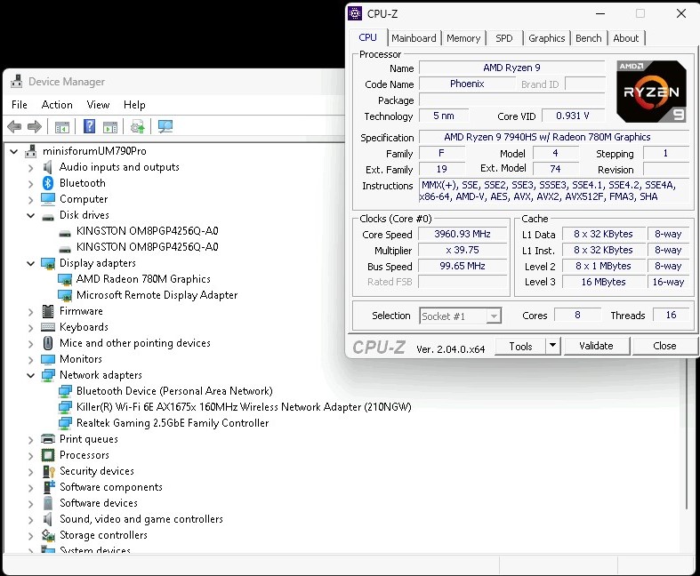
Task: Click the Validate button in CPU-Z
Action: tap(596, 346)
